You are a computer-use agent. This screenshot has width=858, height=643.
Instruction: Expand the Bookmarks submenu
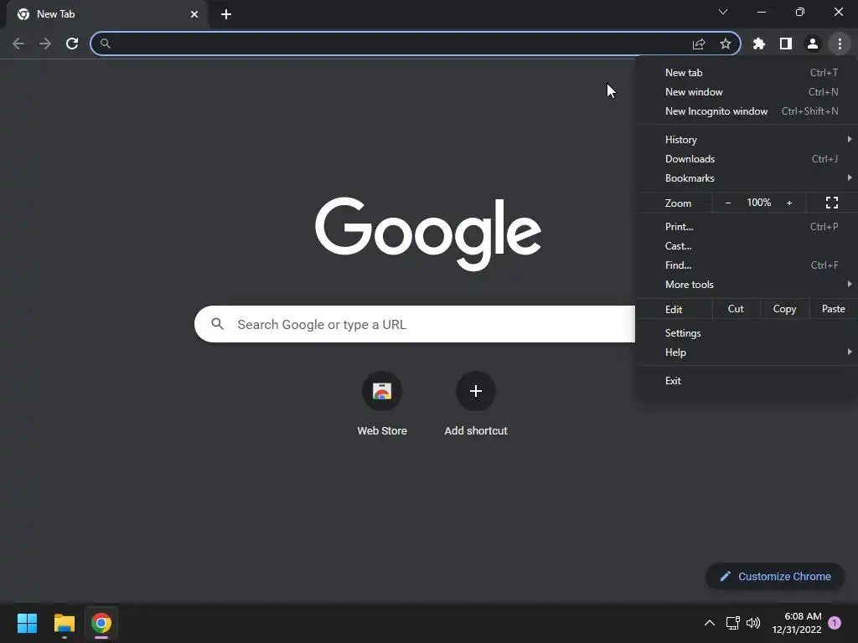tap(747, 178)
